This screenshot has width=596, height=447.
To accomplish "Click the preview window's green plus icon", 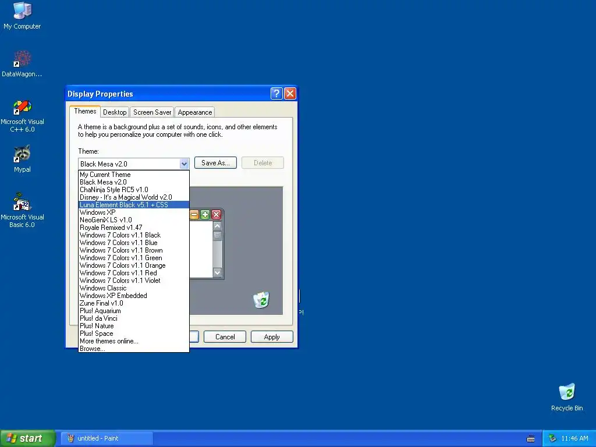I will pyautogui.click(x=205, y=215).
